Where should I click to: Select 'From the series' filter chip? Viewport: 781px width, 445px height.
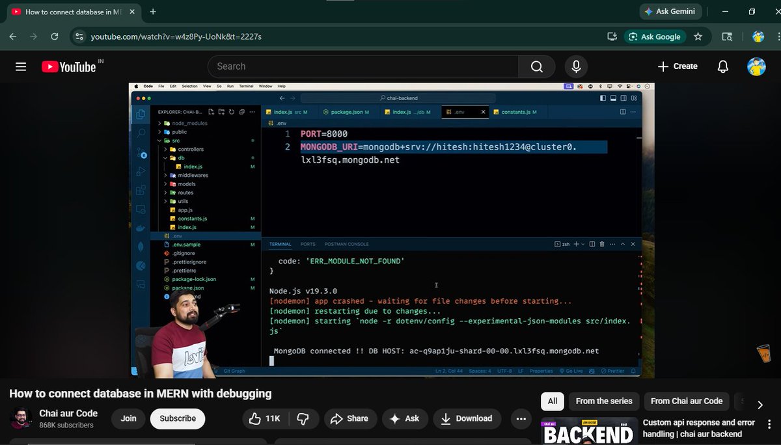tap(604, 401)
